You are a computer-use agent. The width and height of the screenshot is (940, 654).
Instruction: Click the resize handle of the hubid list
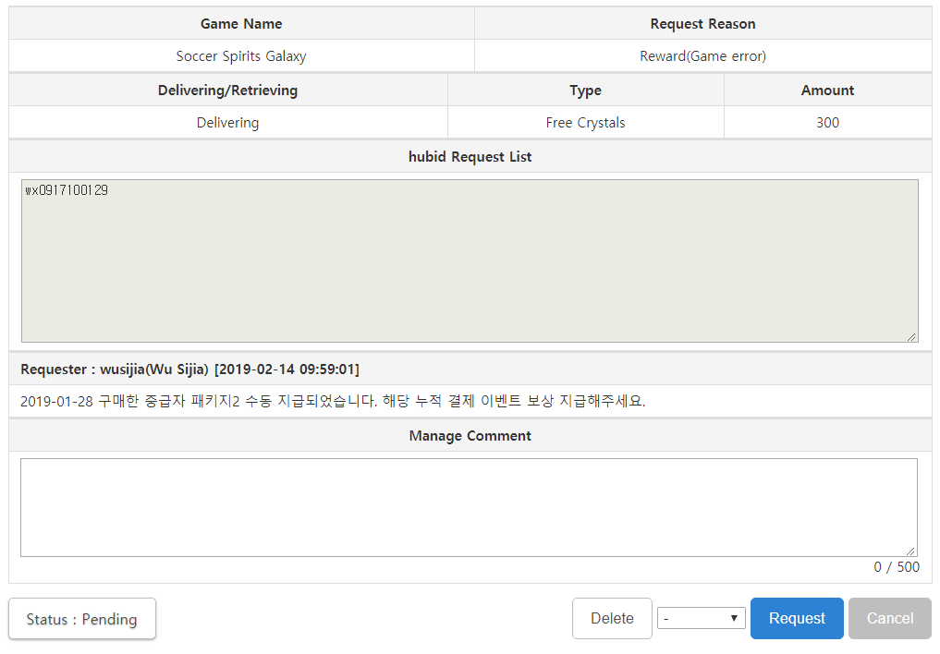pyautogui.click(x=912, y=337)
